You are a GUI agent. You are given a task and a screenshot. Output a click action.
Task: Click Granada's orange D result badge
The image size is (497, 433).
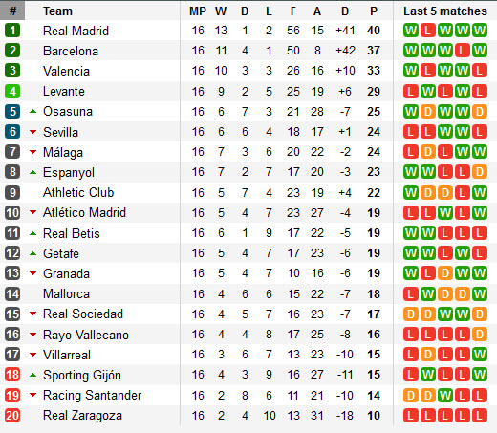[445, 273]
